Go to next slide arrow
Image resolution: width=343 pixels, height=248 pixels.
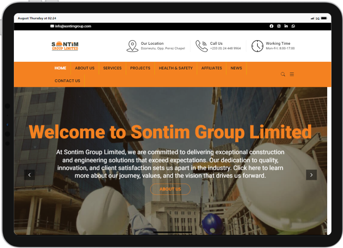311,175
